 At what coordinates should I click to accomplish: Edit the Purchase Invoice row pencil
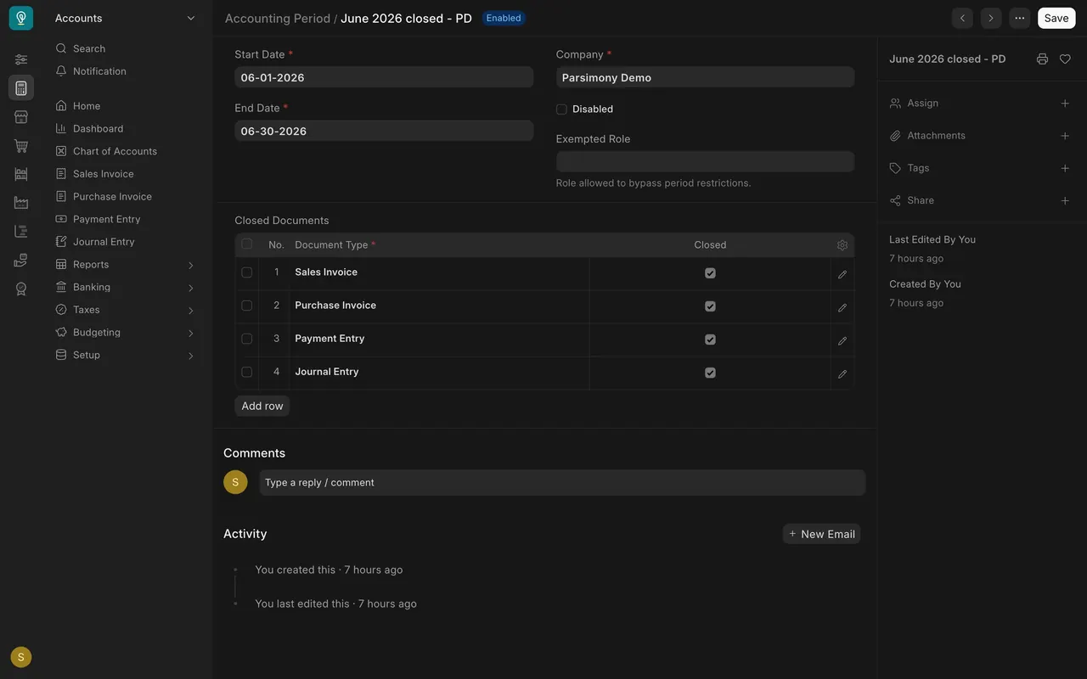842,307
